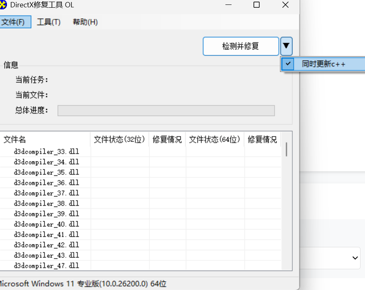Click the DirectX app icon in title bar

pyautogui.click(x=3, y=5)
